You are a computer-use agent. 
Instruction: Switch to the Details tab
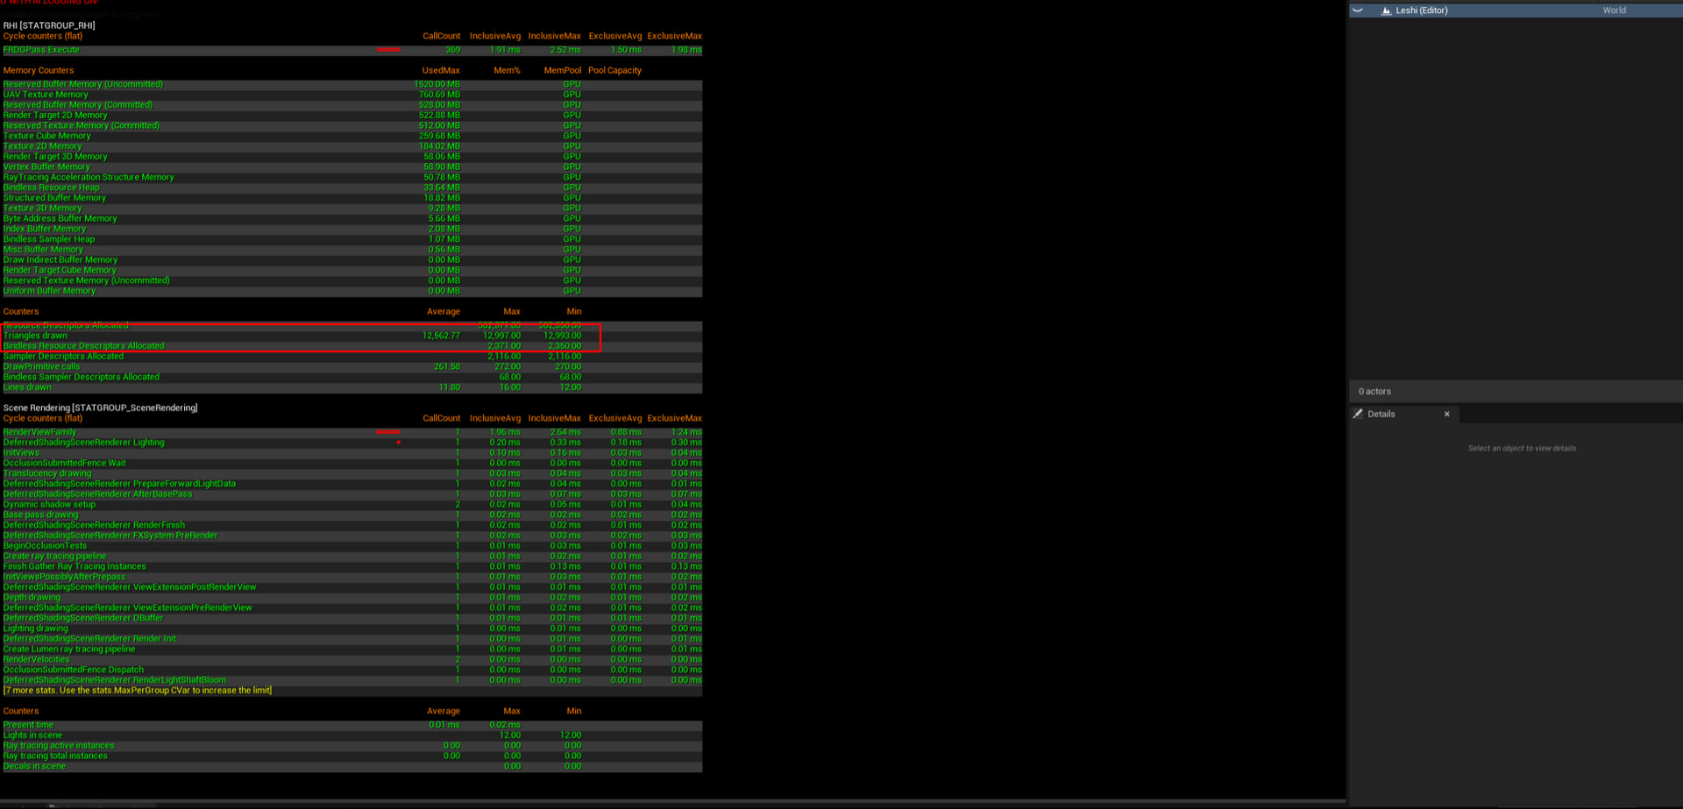[1381, 414]
